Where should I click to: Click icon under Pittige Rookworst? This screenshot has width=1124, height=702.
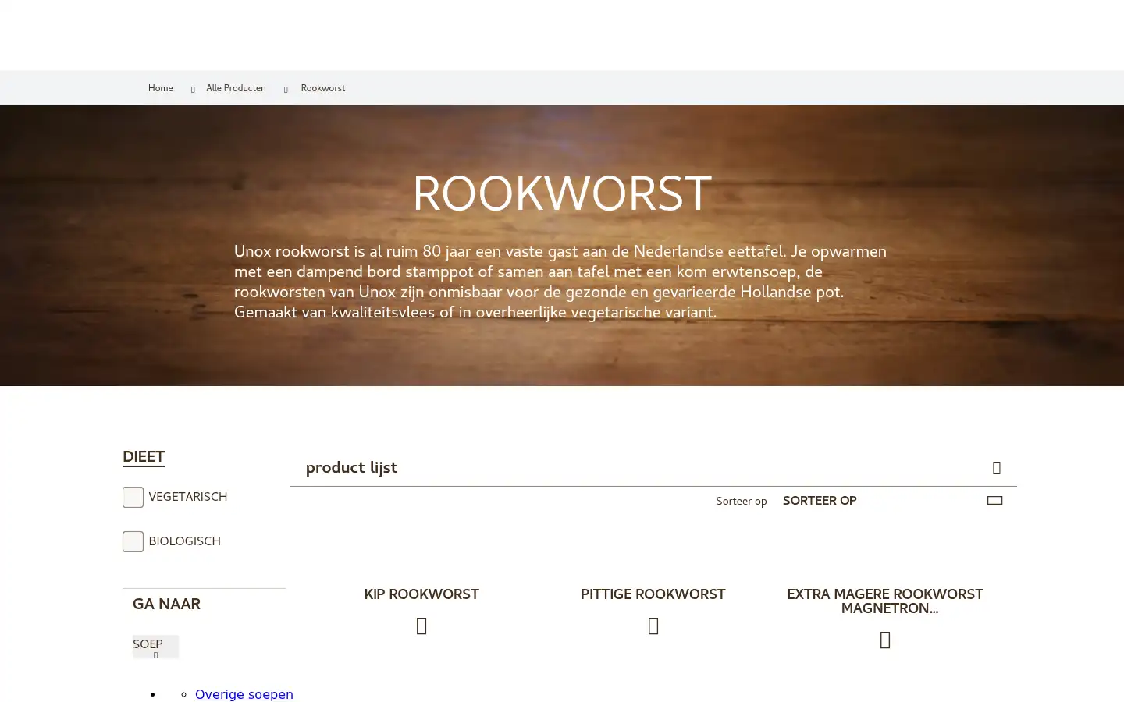coord(653,626)
